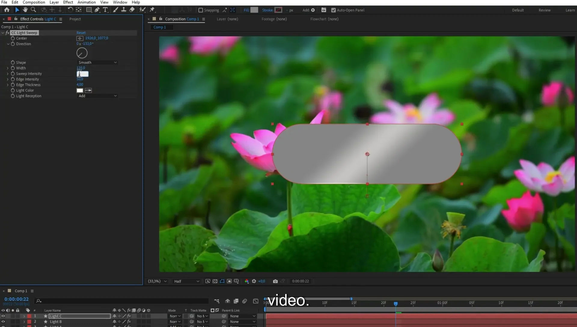The height and width of the screenshot is (327, 577).
Task: Expand the Width property
Action: [8, 68]
